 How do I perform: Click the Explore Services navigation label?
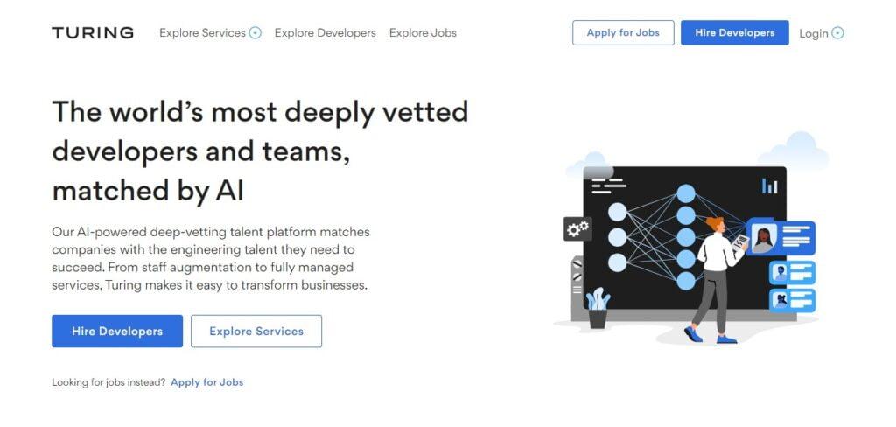[x=202, y=33]
